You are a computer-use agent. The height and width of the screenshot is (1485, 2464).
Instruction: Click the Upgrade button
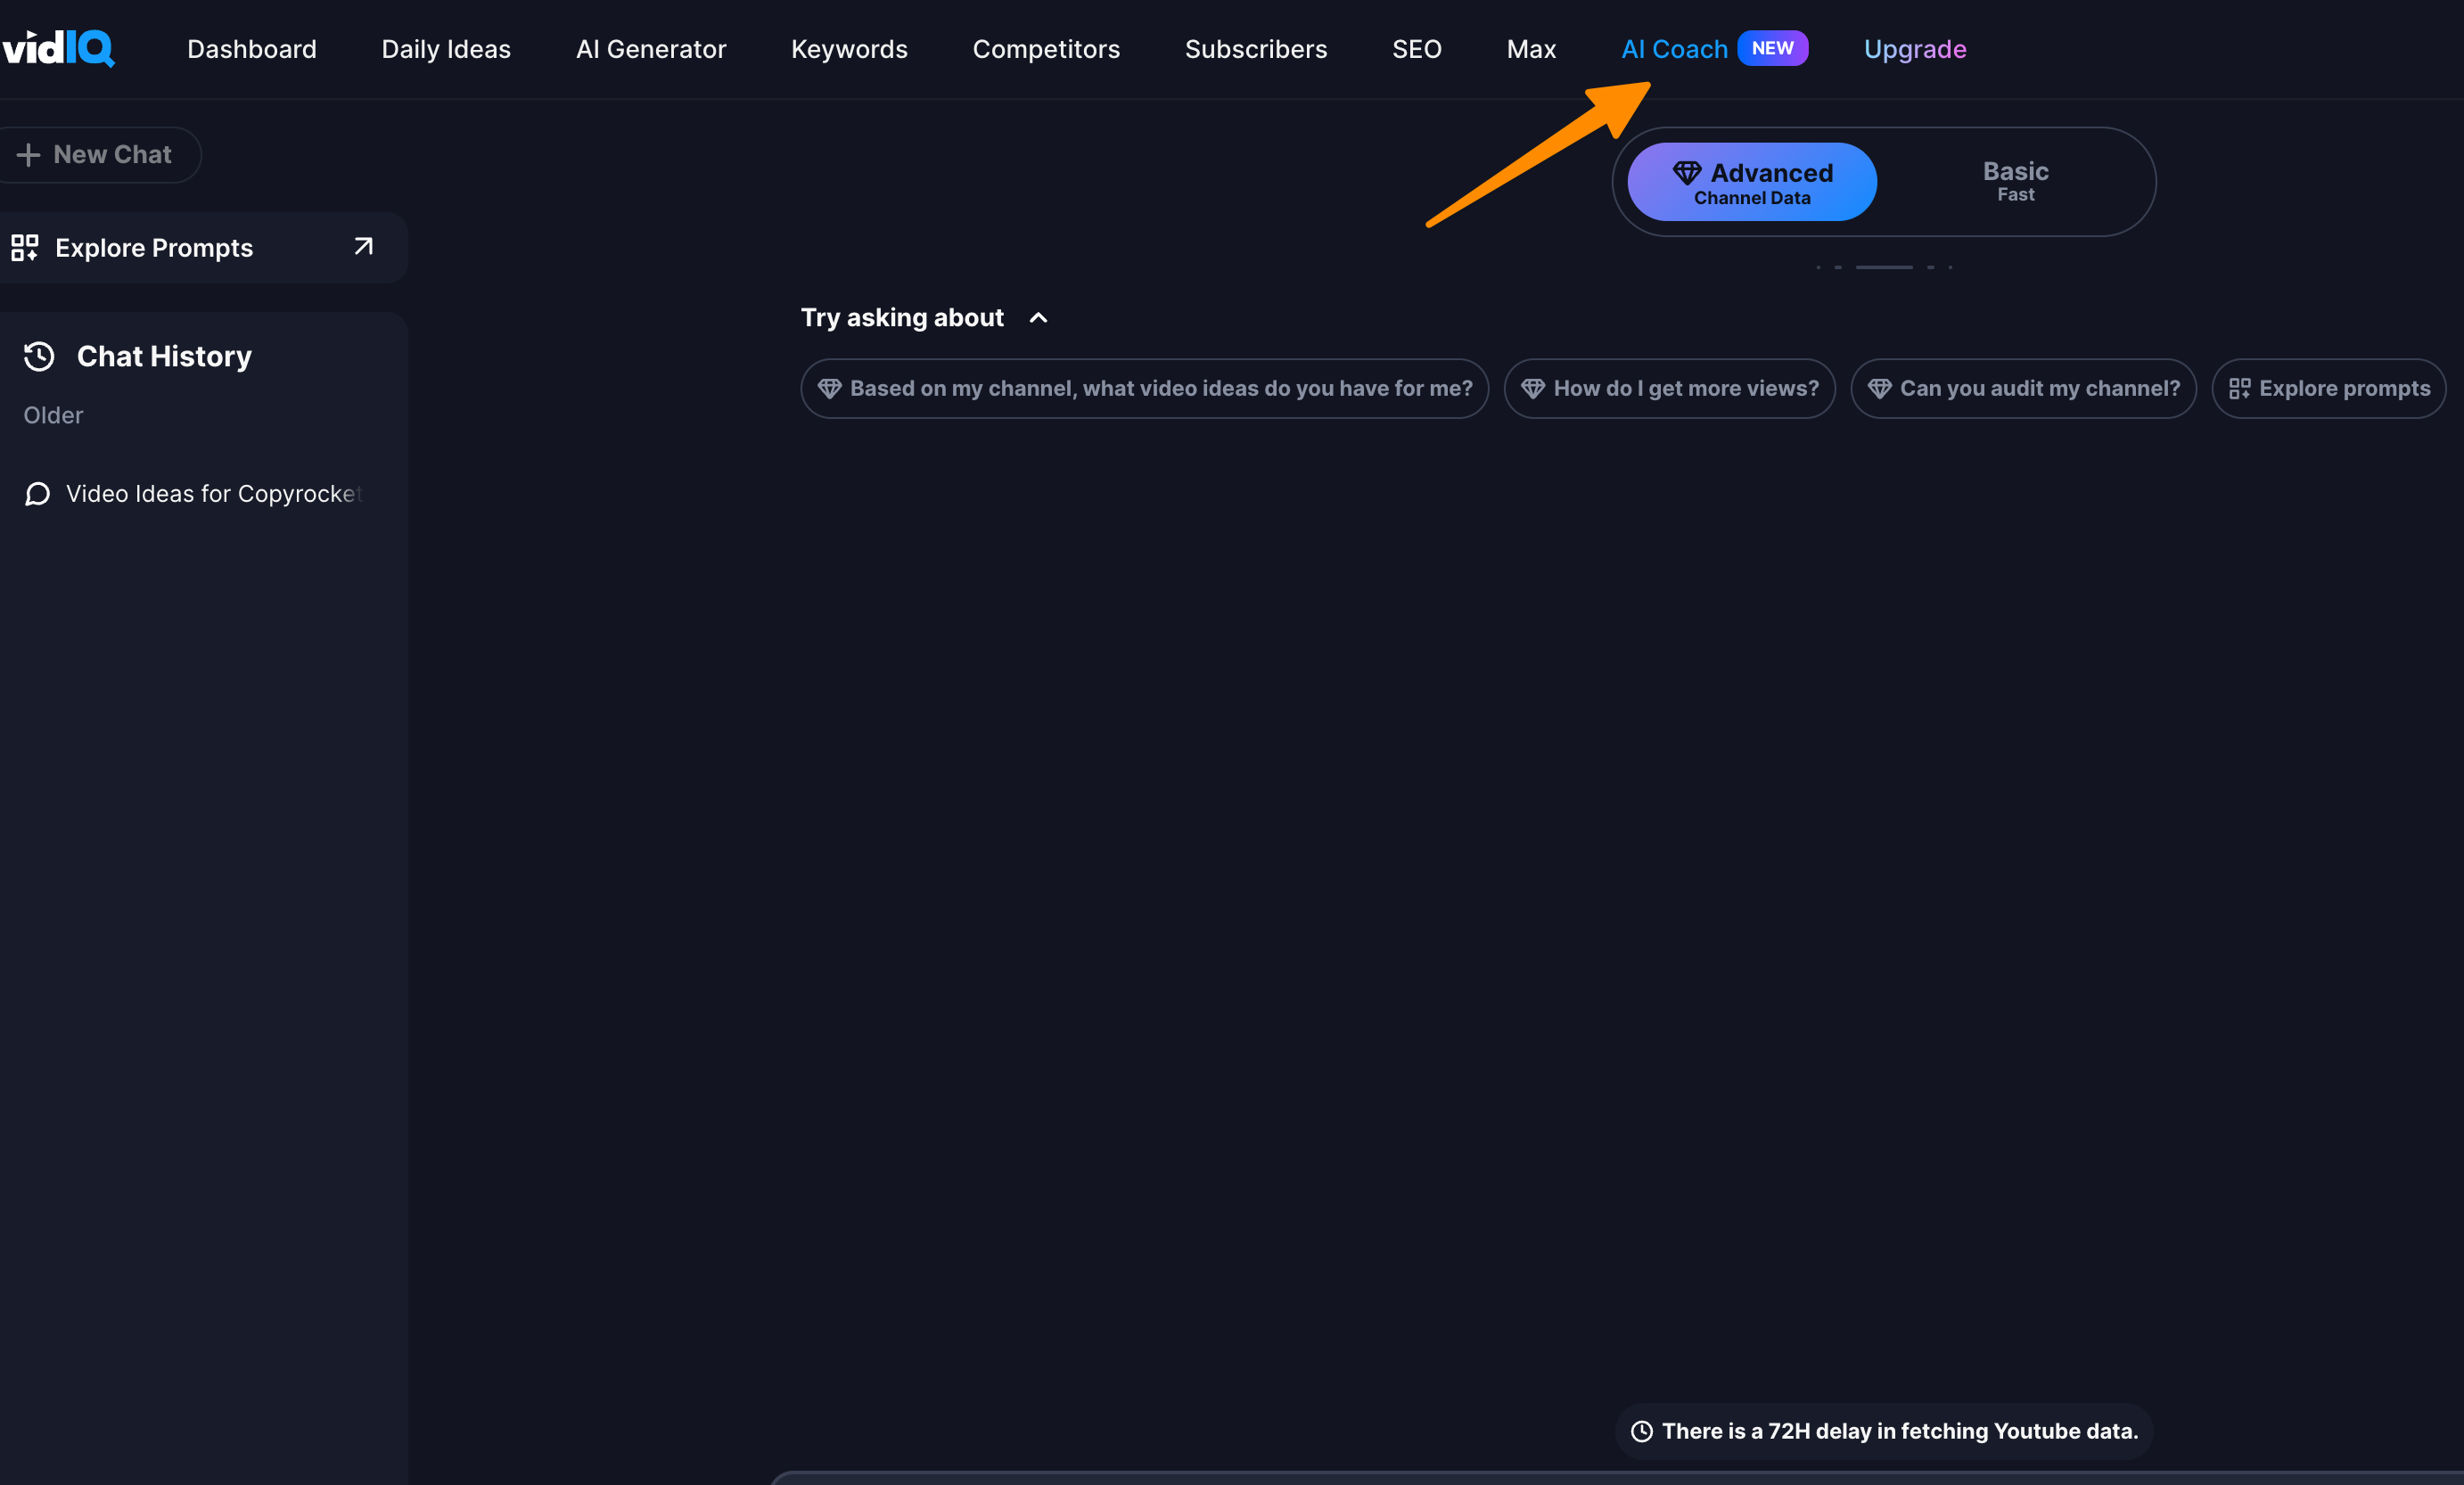coord(1915,49)
